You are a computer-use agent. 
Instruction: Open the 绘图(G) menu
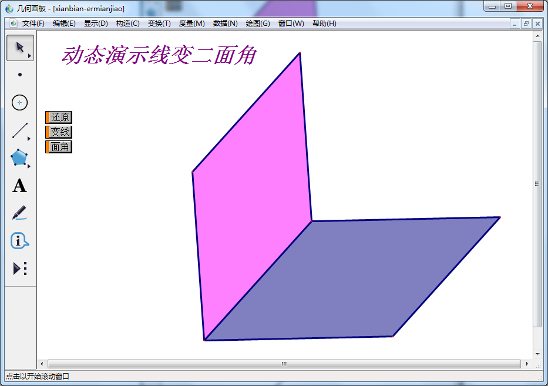258,24
